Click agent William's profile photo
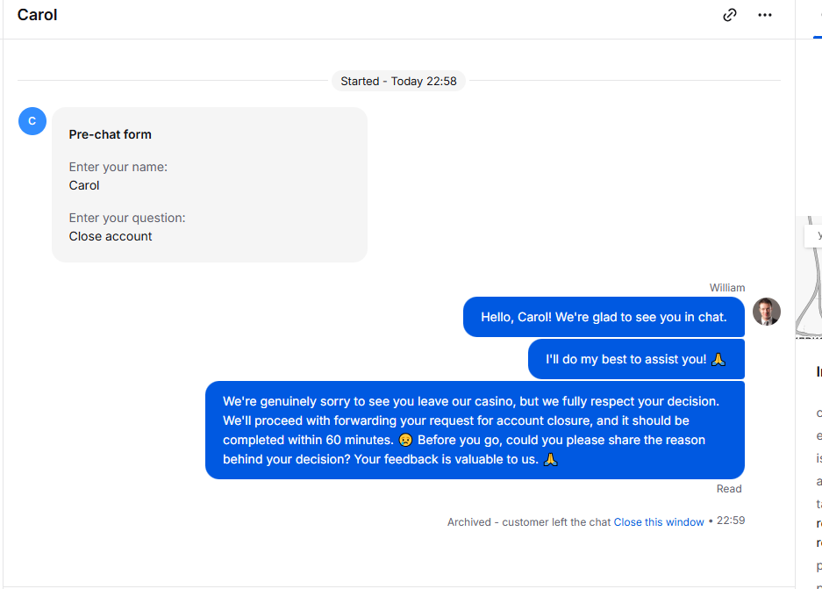The width and height of the screenshot is (822, 589). pyautogui.click(x=767, y=312)
